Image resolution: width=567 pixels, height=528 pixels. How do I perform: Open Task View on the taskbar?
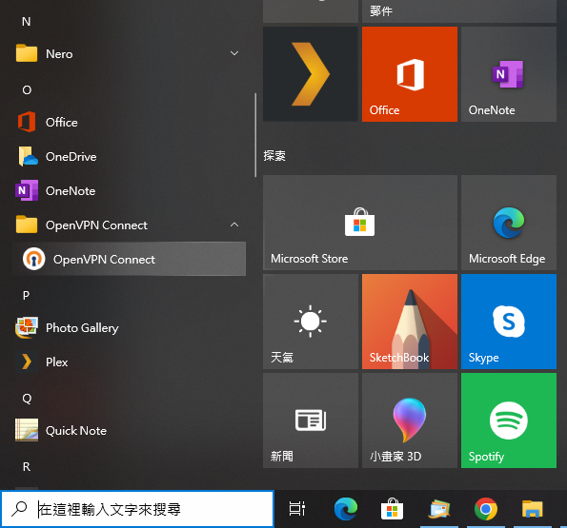click(x=296, y=509)
